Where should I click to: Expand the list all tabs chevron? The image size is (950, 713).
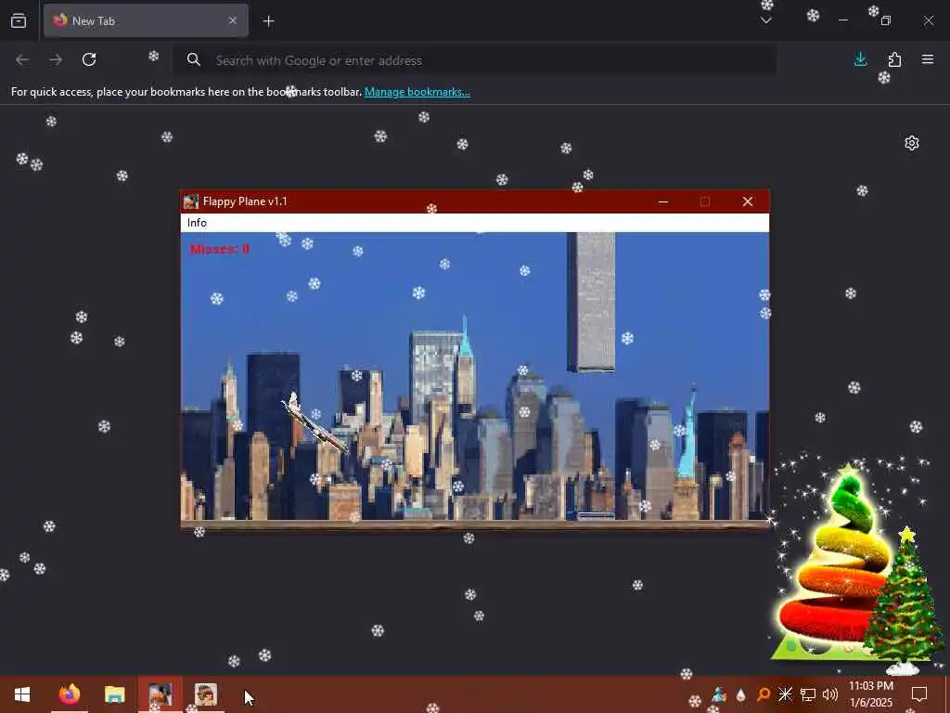pyautogui.click(x=765, y=20)
